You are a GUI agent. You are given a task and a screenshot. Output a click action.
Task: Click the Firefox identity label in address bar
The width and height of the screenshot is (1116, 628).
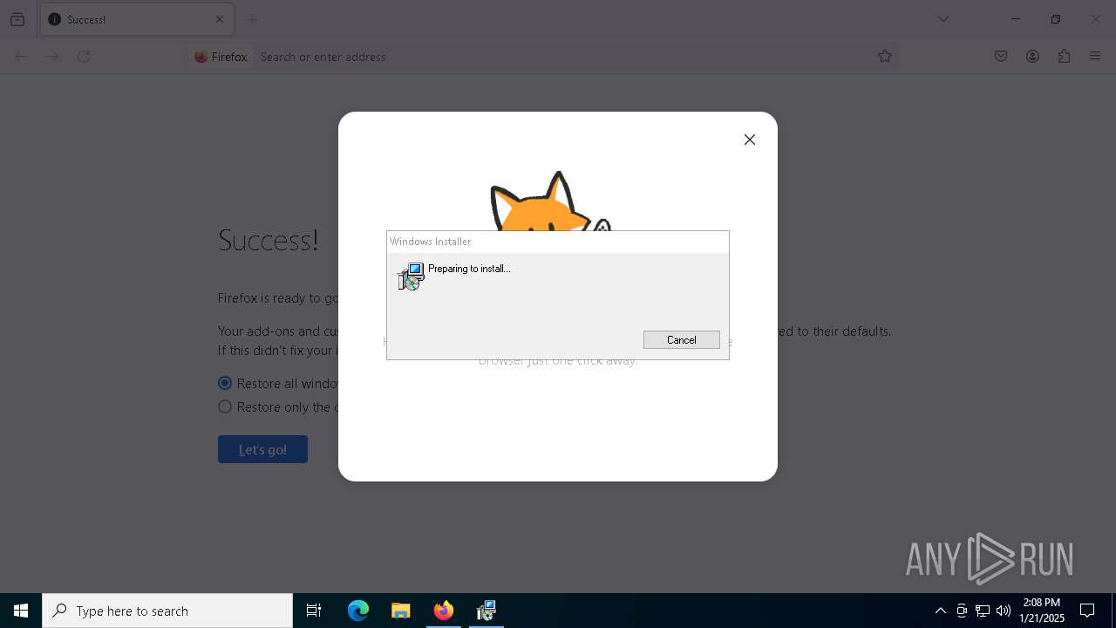[221, 57]
